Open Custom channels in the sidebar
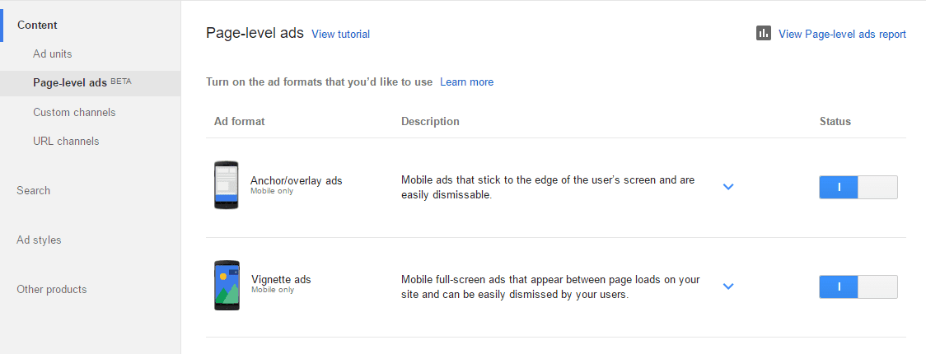This screenshot has height=354, width=926. [74, 112]
